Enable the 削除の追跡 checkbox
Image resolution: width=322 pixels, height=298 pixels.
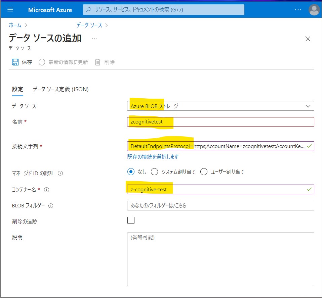pos(131,220)
